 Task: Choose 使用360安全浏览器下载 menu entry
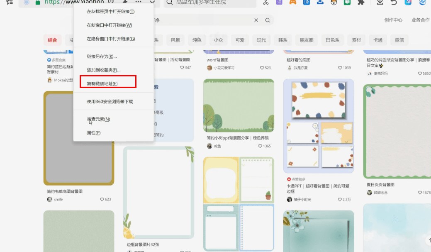click(x=110, y=102)
